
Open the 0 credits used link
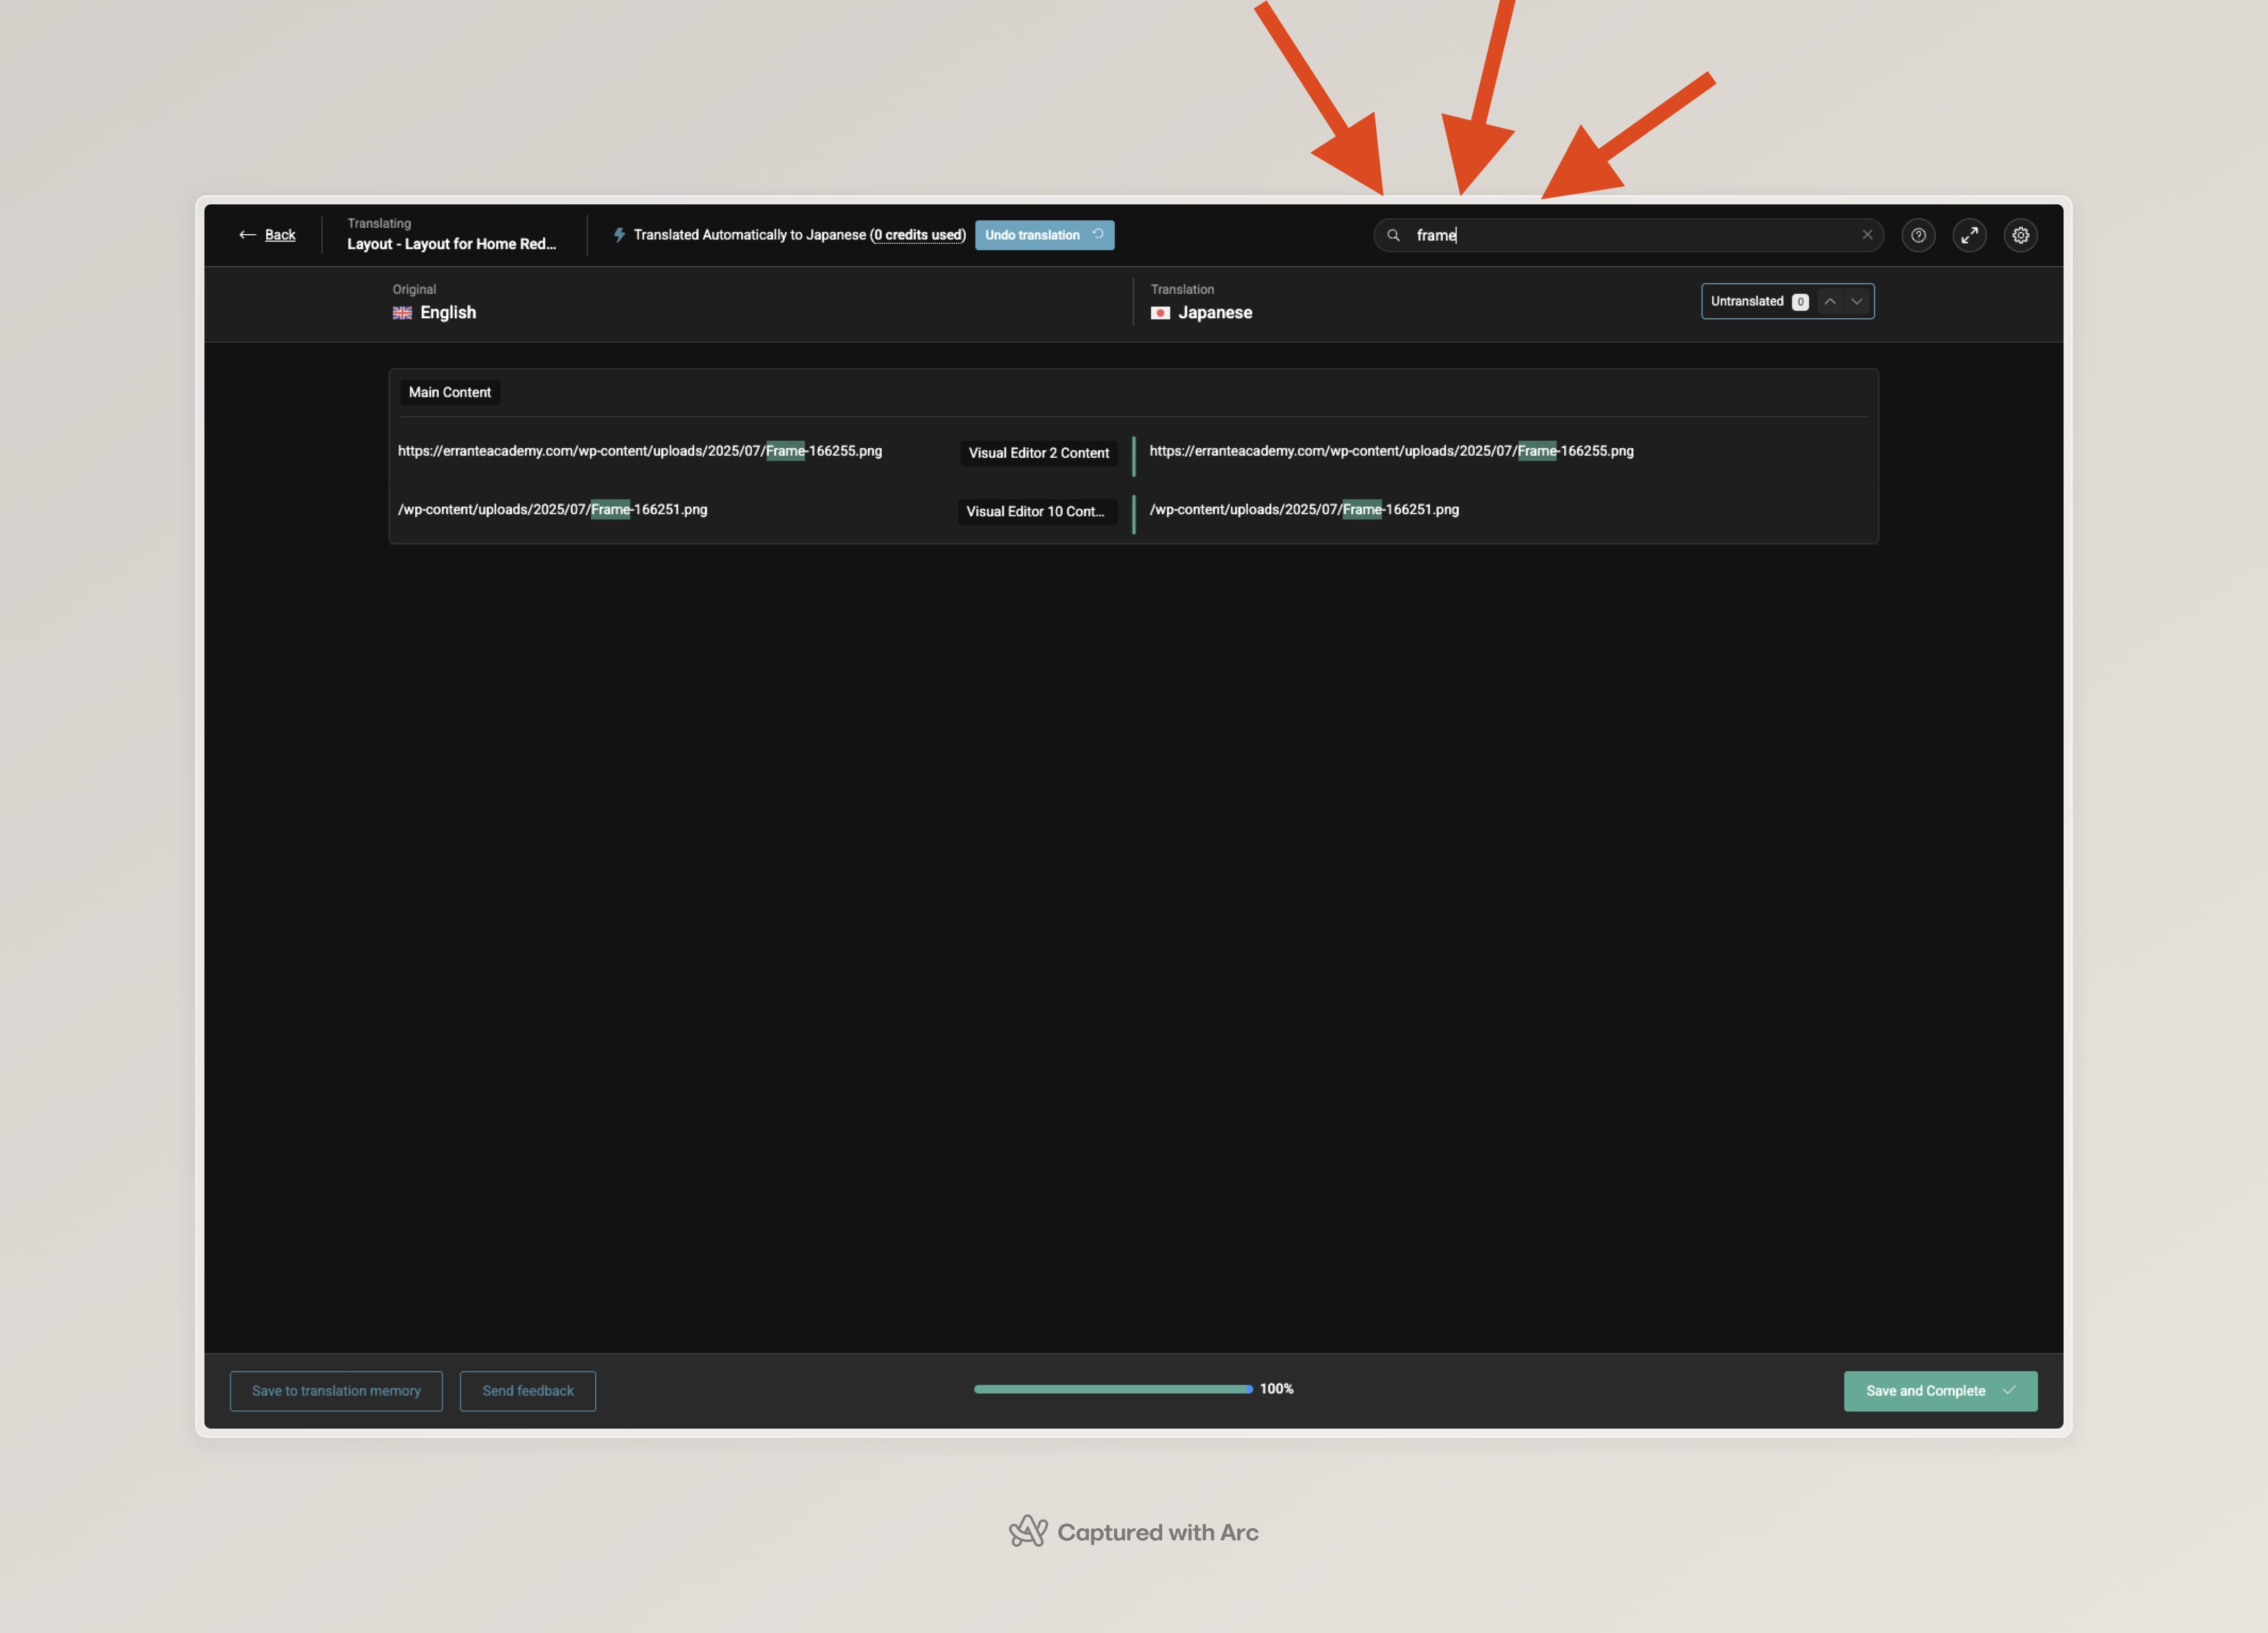[x=918, y=235]
